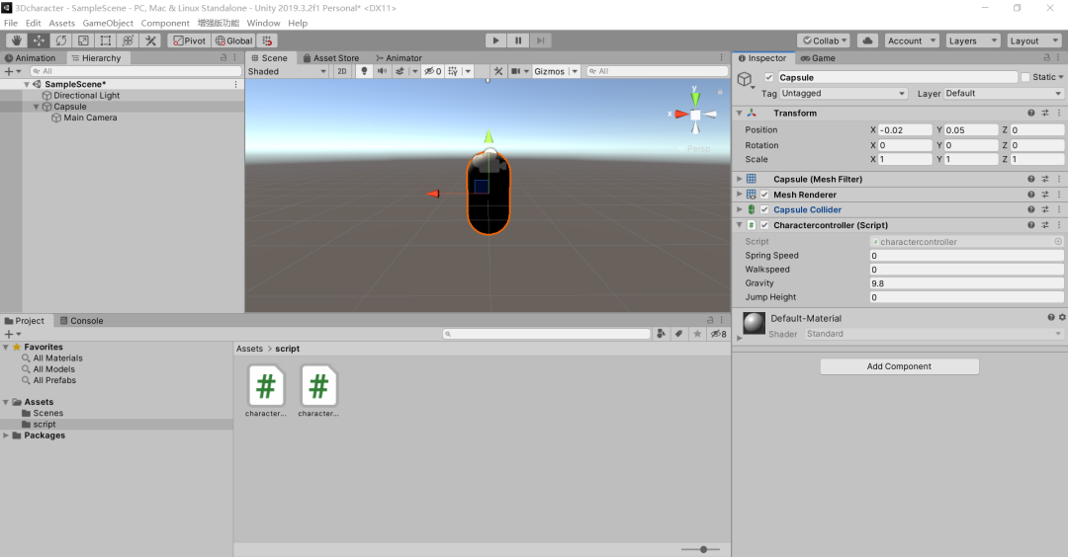Switch to the Animator tab
Screen dimensions: 1068x557
[x=400, y=58]
